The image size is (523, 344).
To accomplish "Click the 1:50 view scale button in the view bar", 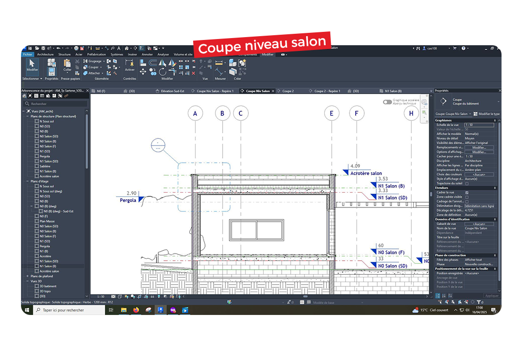I will [101, 296].
